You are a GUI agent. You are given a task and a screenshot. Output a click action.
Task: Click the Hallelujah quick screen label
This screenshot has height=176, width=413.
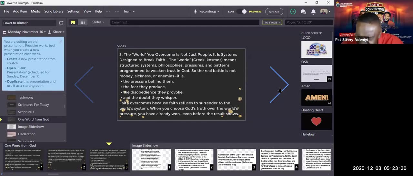(309, 134)
